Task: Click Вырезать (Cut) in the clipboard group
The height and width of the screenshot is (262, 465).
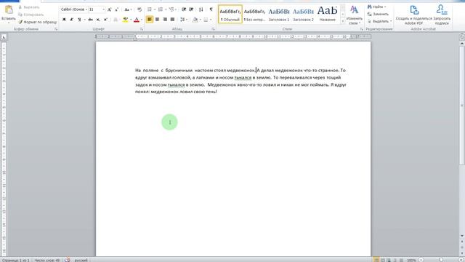Action: (x=29, y=7)
